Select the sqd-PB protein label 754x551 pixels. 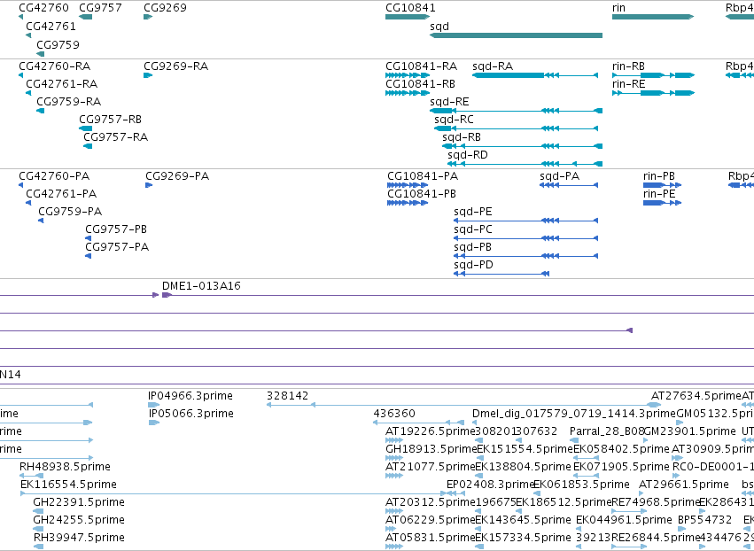(473, 247)
